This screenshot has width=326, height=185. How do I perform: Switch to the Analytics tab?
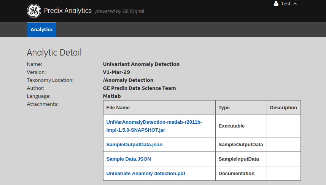click(41, 30)
